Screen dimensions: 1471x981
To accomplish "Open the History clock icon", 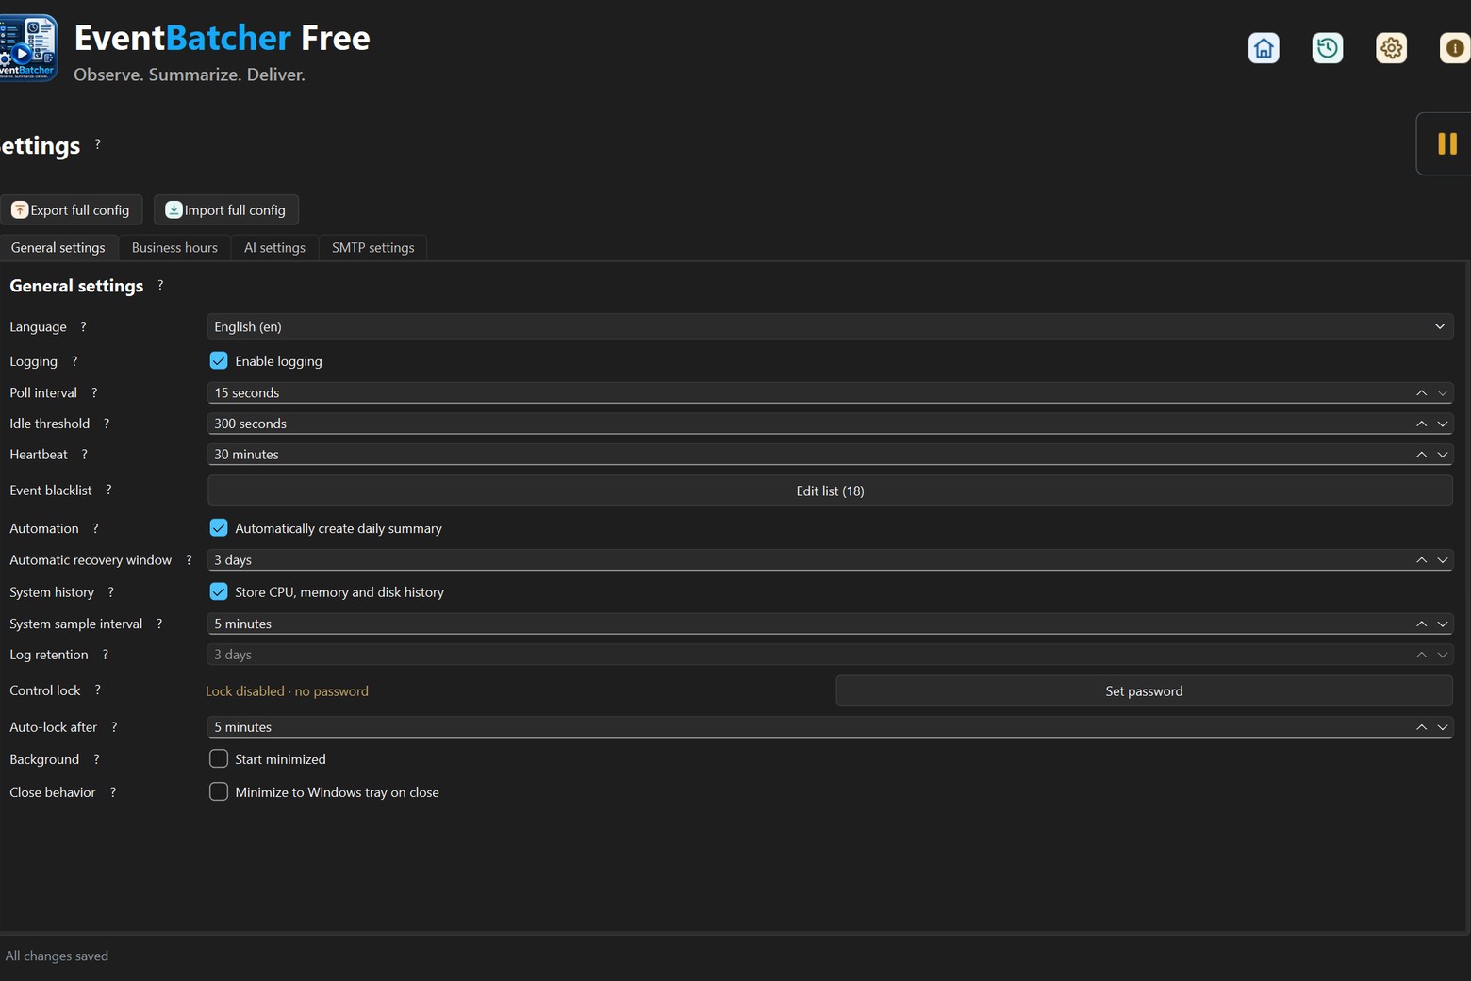I will tap(1328, 48).
